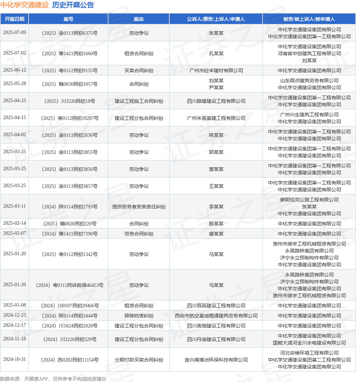The height and width of the screenshot is (382, 356).
Task: Click defendant 河北安维环境工程有限公司
Action: pyautogui.click(x=309, y=353)
